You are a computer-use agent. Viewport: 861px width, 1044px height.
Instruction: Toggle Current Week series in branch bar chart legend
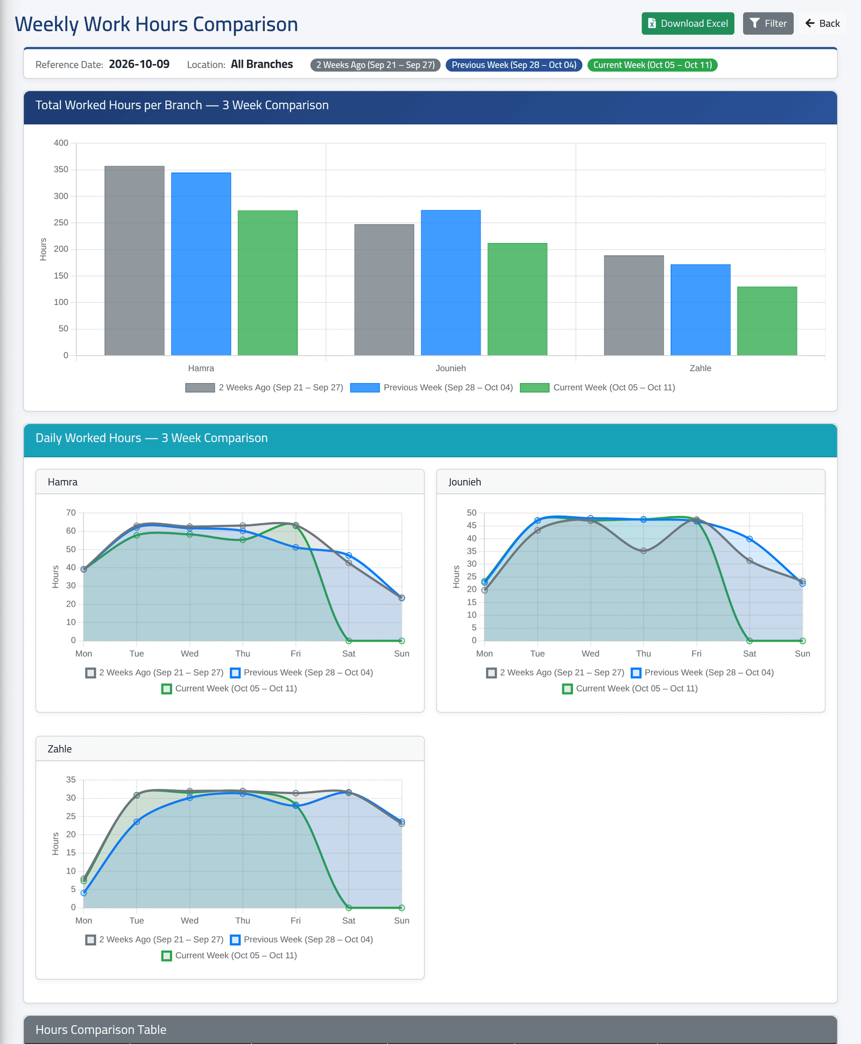click(597, 387)
